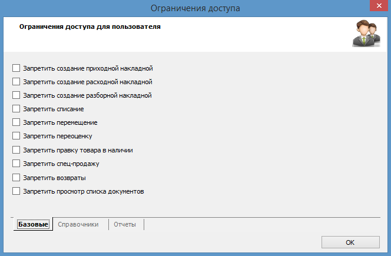Click the Ограничения доступа title bar text

coord(195,8)
